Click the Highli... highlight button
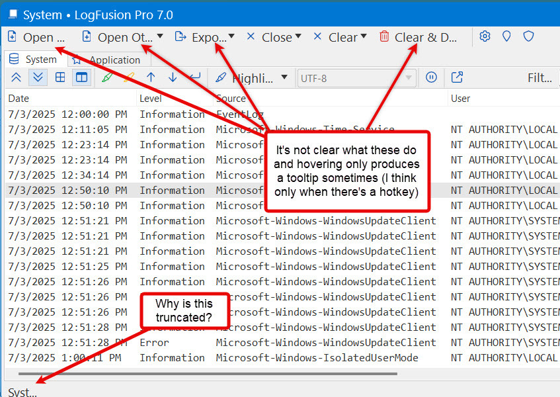This screenshot has height=397, width=560. tap(244, 77)
